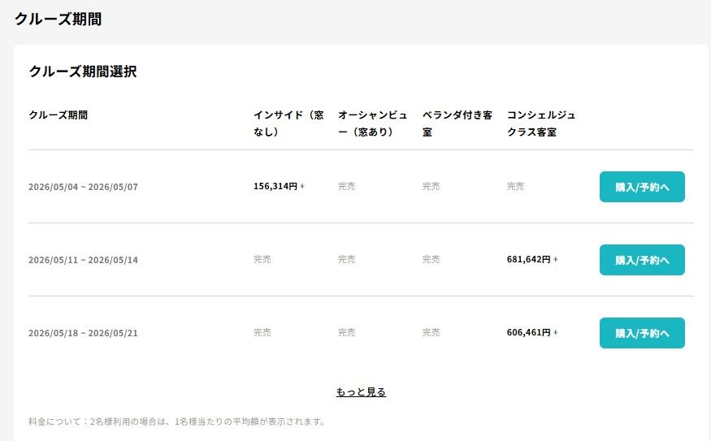Image resolution: width=711 pixels, height=441 pixels.
Task: Click 完売 under inside cabin for 05/18 row
Action: 262,332
